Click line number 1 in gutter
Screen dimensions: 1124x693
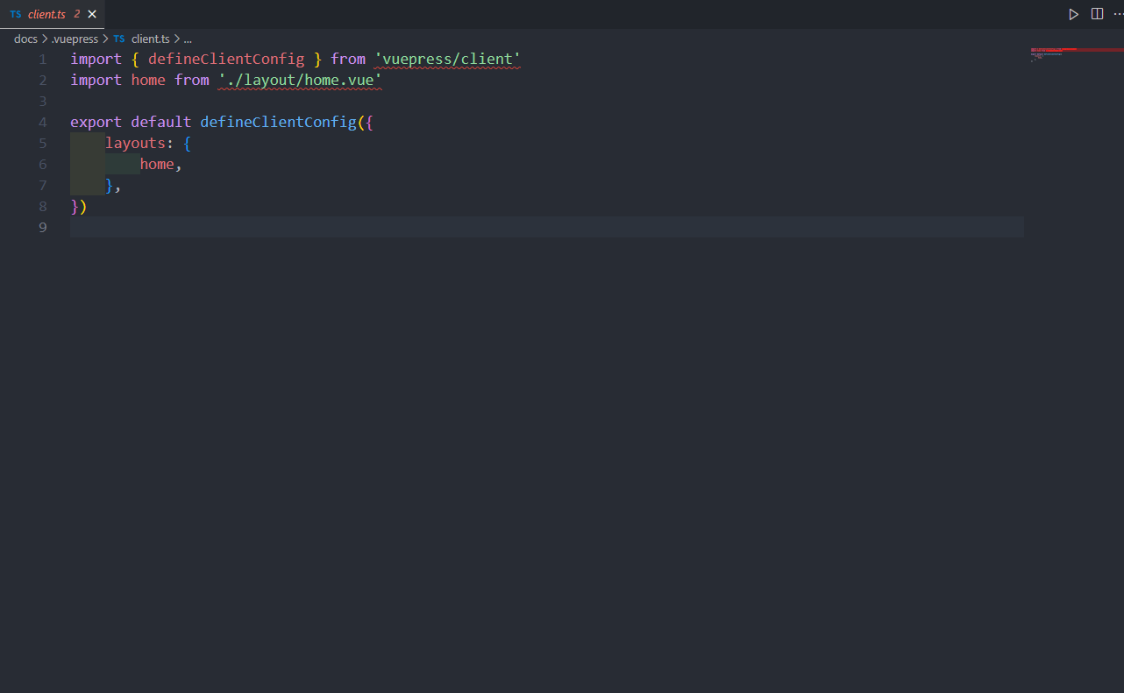click(43, 59)
